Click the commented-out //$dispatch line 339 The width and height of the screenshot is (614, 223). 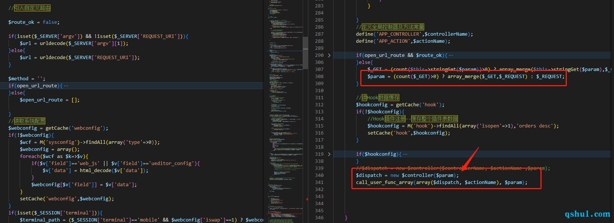tap(453, 168)
